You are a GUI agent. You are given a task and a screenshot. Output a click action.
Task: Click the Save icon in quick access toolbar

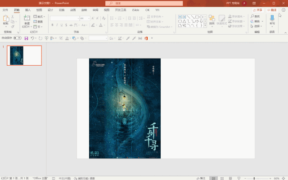tap(26, 38)
